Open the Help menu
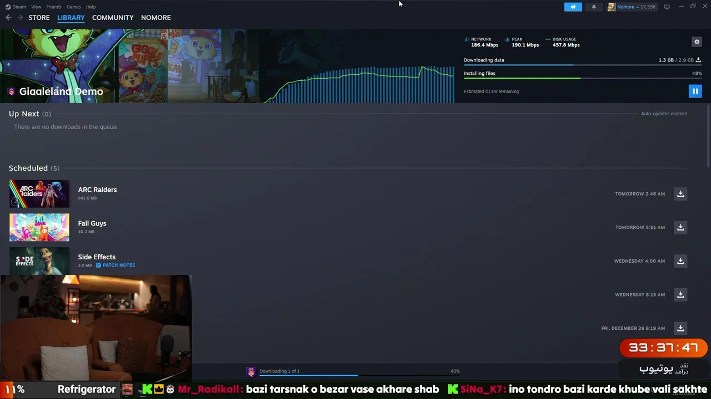711x399 pixels. click(x=91, y=7)
